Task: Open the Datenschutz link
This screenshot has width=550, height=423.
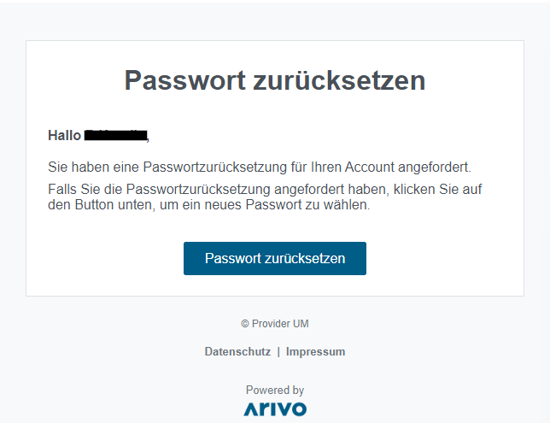Action: 237,351
